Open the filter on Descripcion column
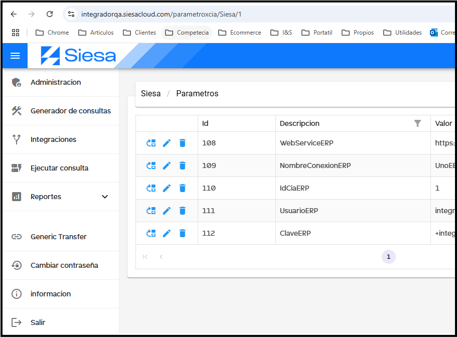The image size is (457, 337). [417, 123]
